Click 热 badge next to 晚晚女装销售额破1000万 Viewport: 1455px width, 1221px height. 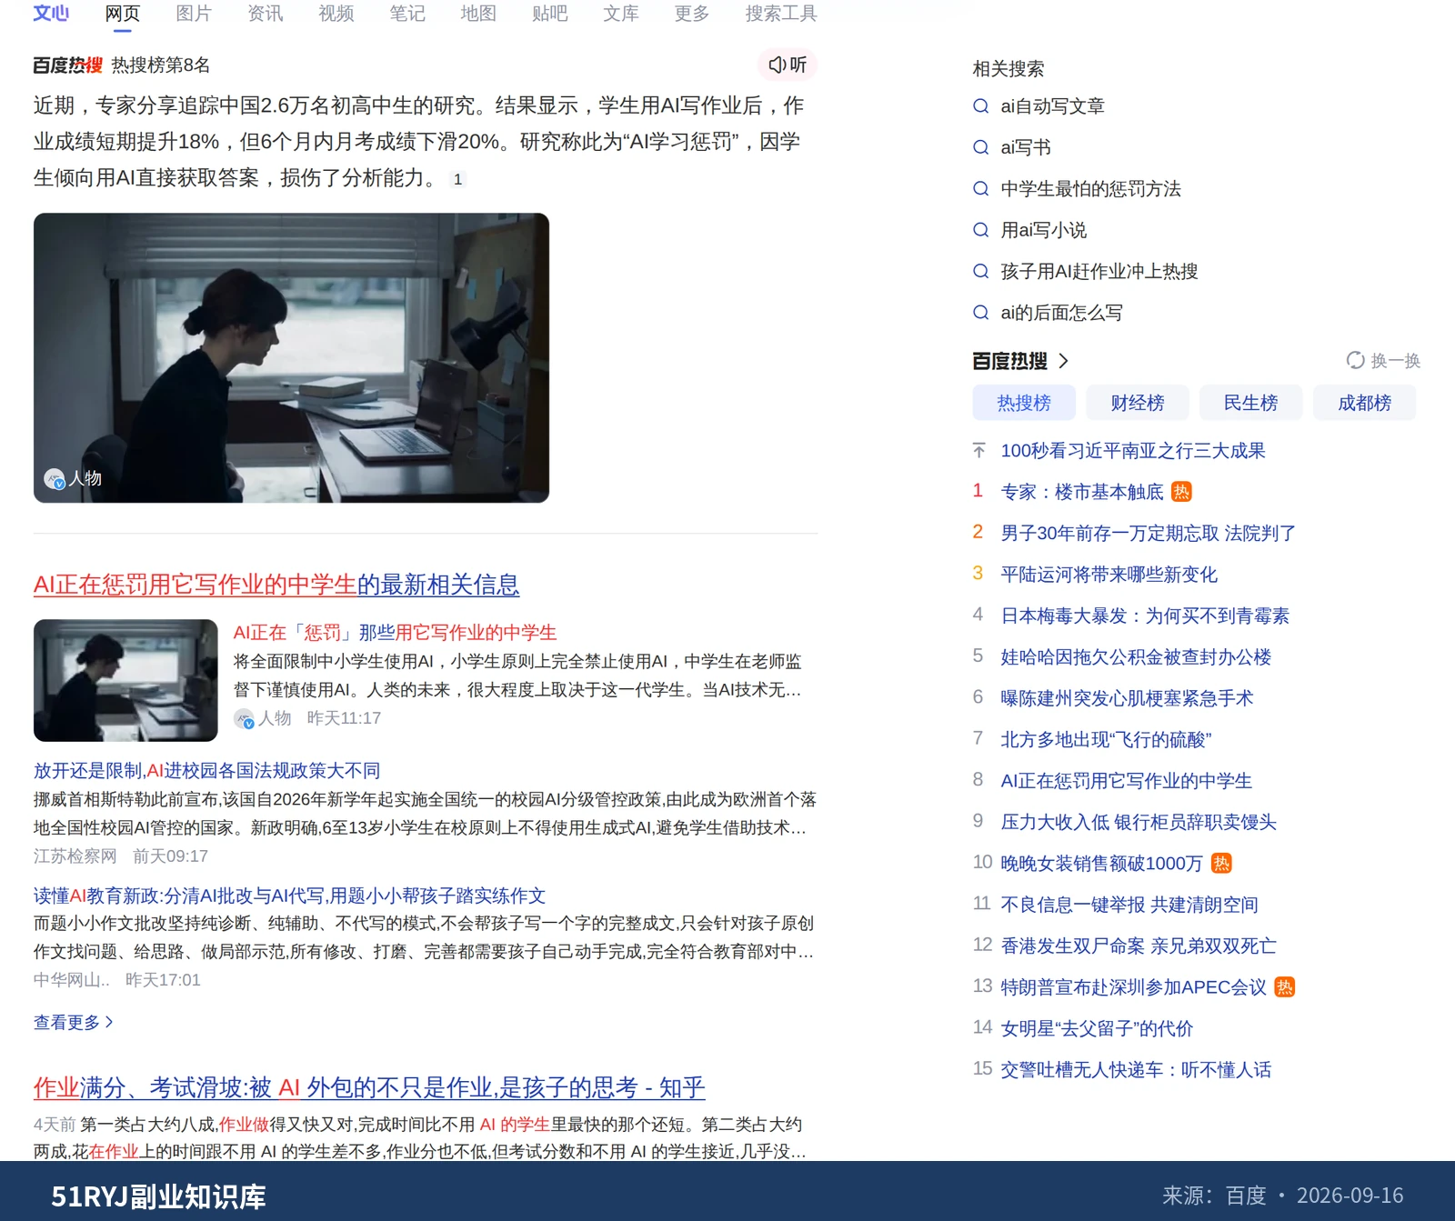click(x=1221, y=864)
